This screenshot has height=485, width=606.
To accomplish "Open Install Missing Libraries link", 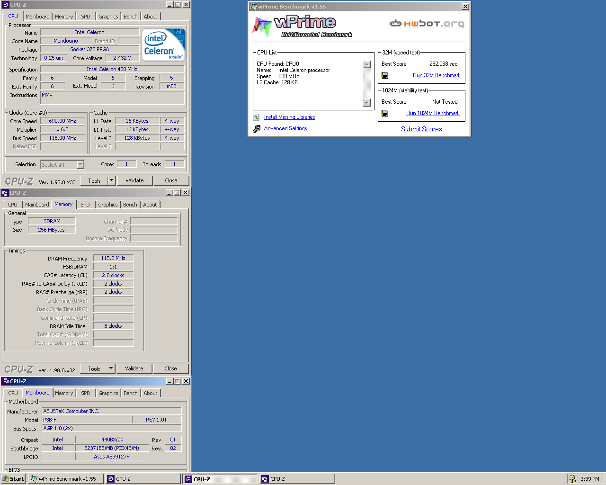I will point(289,117).
